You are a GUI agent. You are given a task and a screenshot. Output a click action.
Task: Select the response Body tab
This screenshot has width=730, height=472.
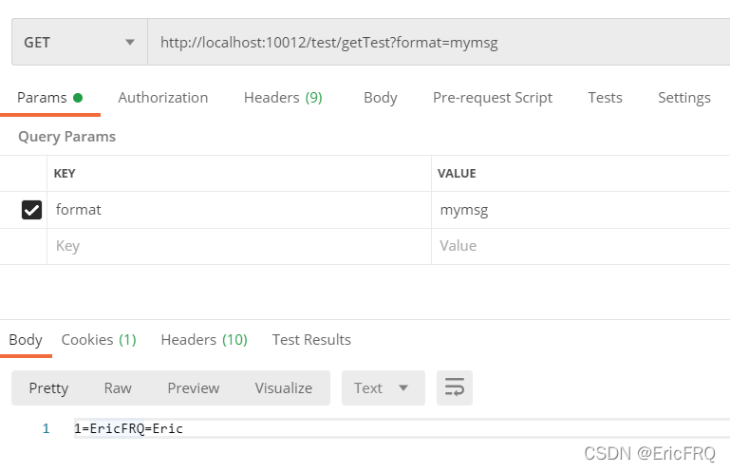(26, 340)
